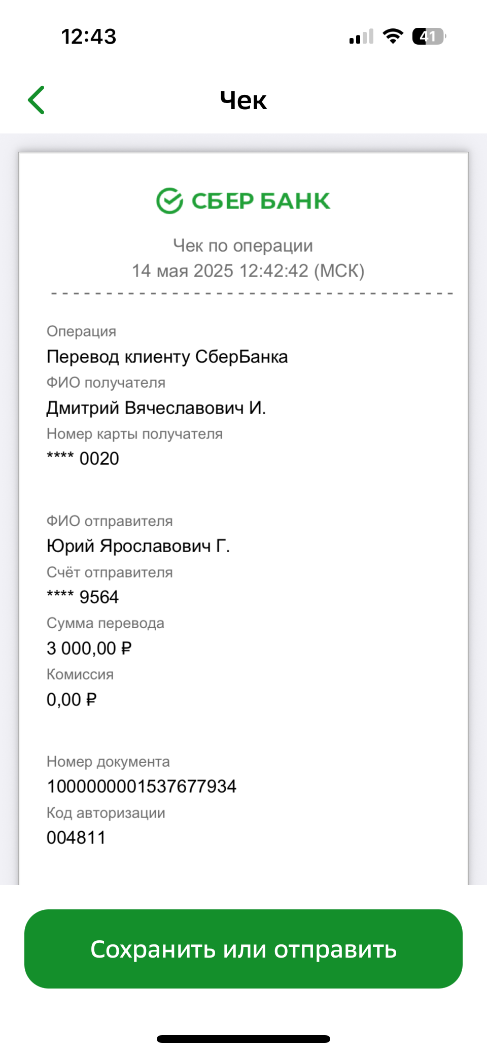Viewport: 487px width, 1055px height.
Task: Tap the Wi-Fi status icon
Action: (393, 36)
